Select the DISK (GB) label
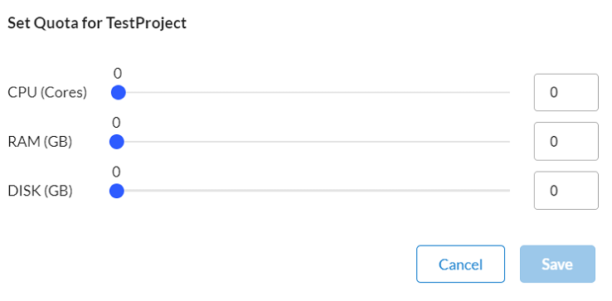Screen dimensions: 612x301 [40, 192]
